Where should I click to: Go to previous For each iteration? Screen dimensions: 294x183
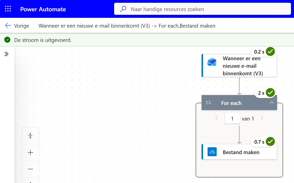pos(217,118)
